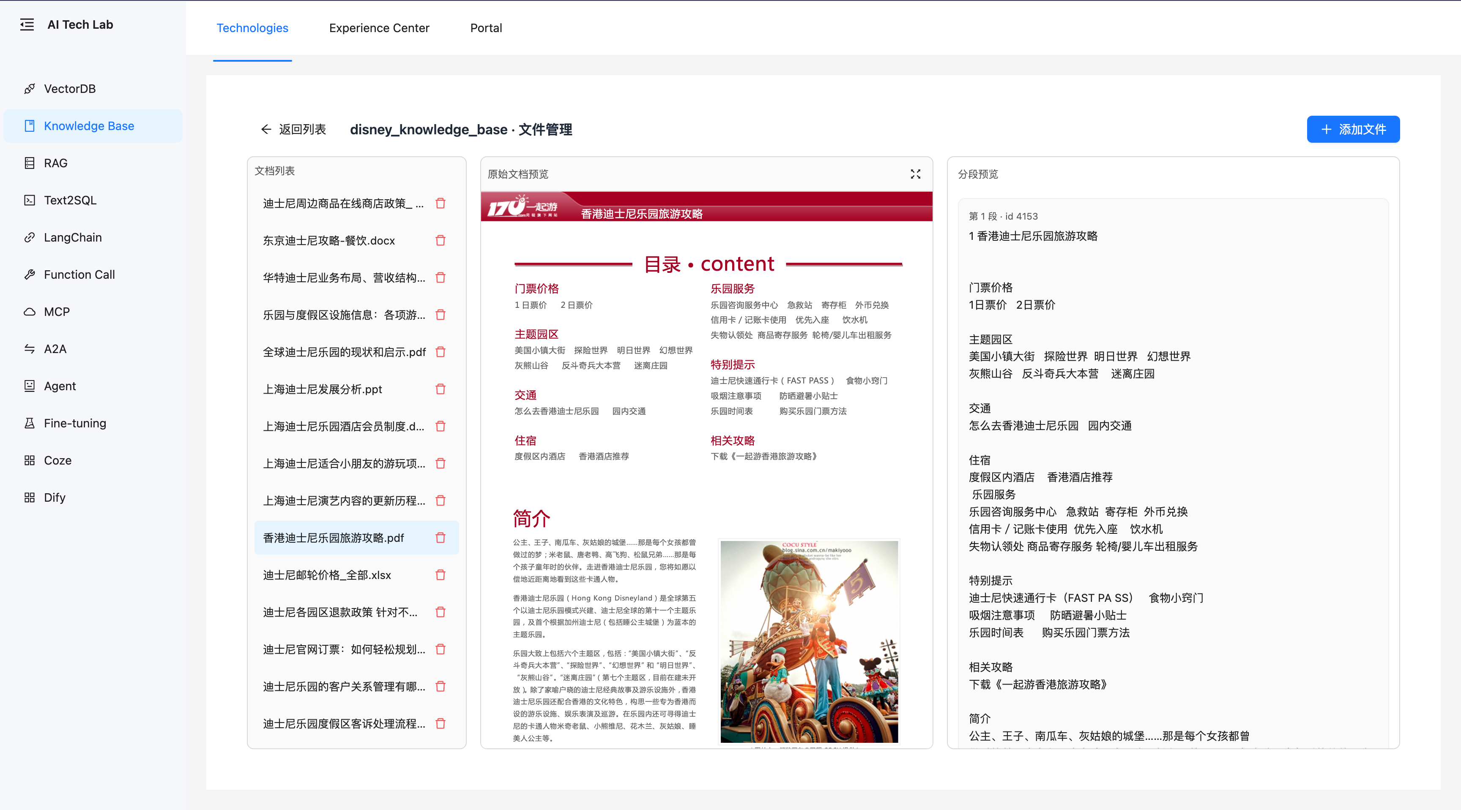Viewport: 1461px width, 810px height.
Task: Open 上海迪士尼演艺内容的更新历程 document
Action: click(x=344, y=501)
